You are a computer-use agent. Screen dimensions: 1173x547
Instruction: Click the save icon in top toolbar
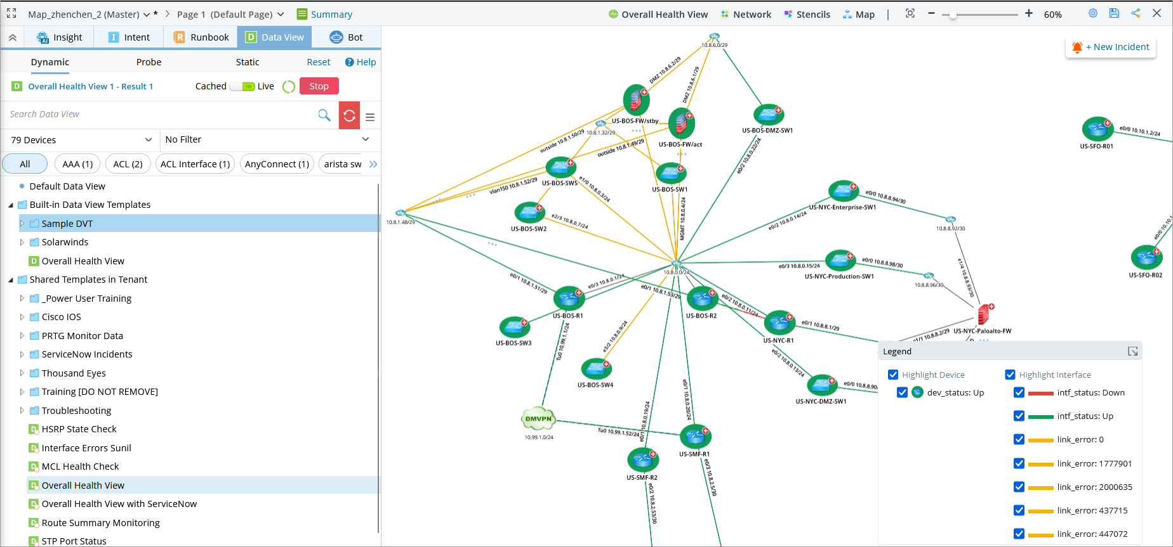coord(1114,13)
